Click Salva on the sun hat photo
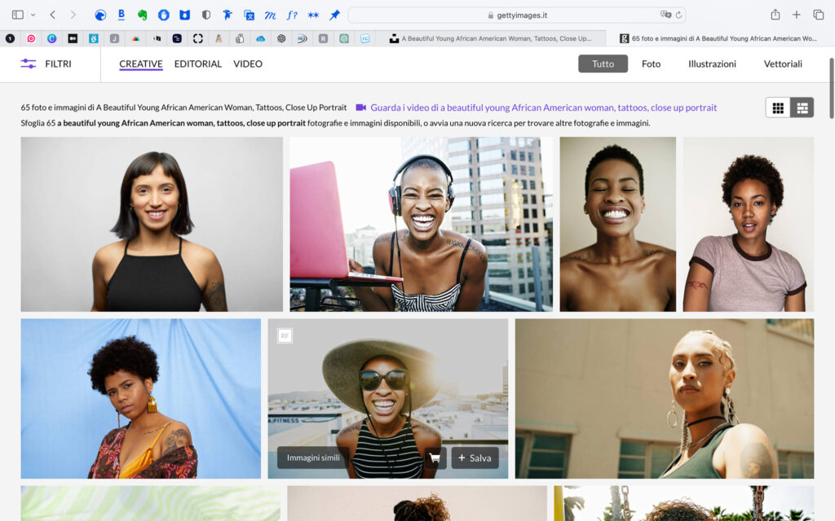The image size is (835, 521). tap(475, 458)
